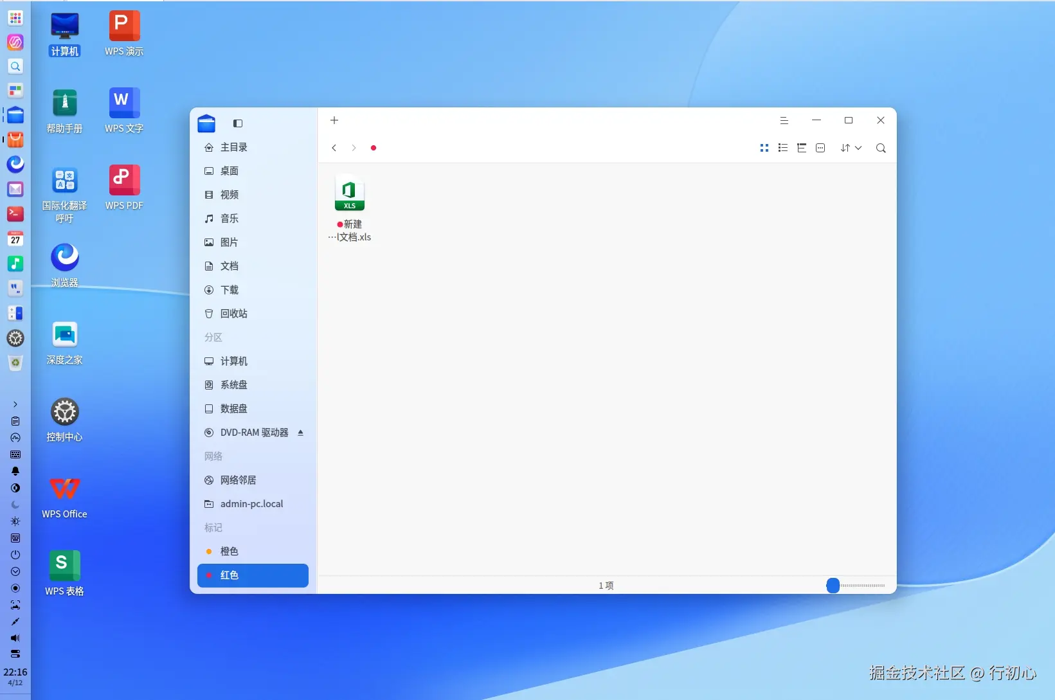Open the sort order dropdown
Viewport: 1055px width, 700px height.
(851, 148)
